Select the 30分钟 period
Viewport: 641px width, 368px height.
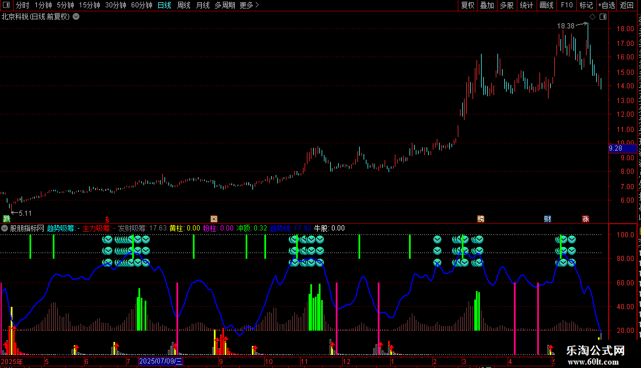click(116, 5)
